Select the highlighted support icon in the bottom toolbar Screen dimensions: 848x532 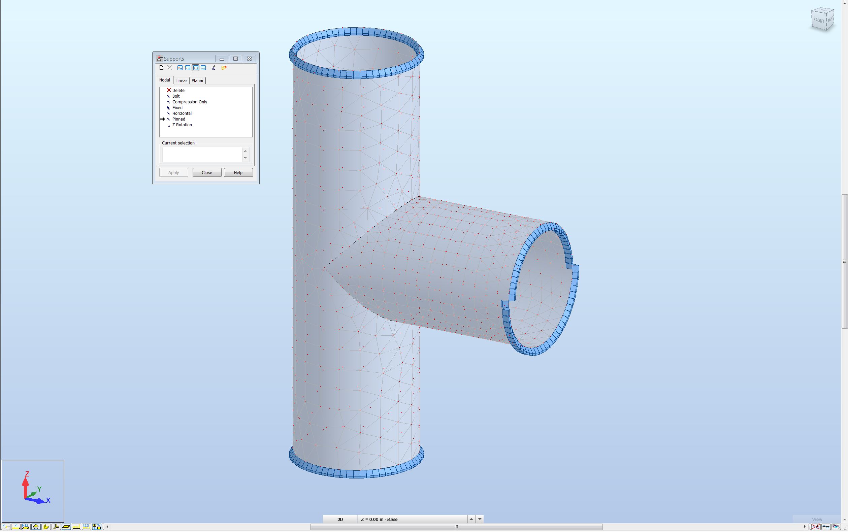tap(36, 527)
